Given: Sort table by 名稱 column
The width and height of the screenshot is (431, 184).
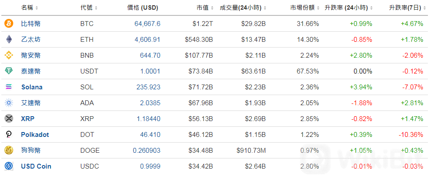Looking at the screenshot, I should 30,8.
